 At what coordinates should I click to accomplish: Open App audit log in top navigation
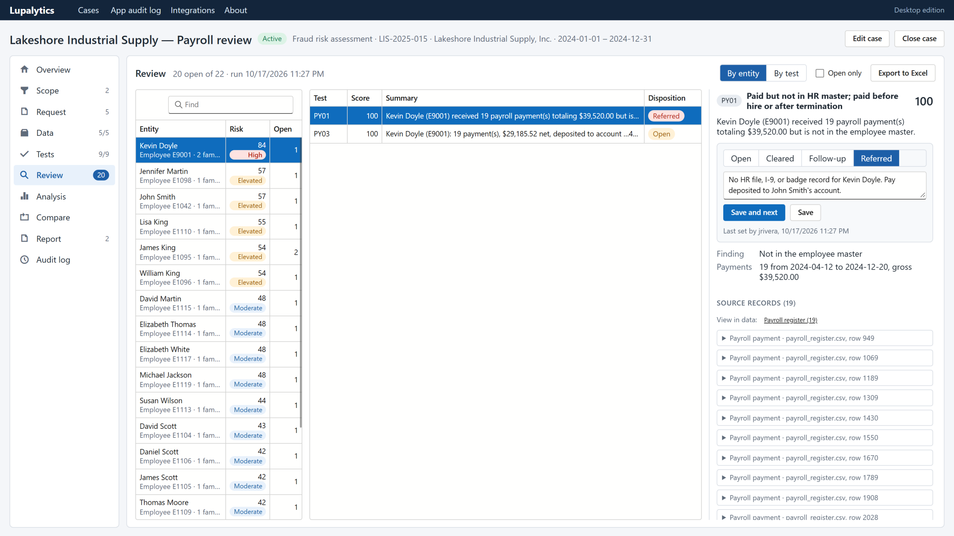136,10
